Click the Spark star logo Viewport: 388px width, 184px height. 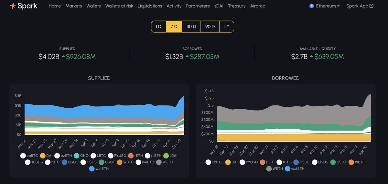pyautogui.click(x=13, y=6)
